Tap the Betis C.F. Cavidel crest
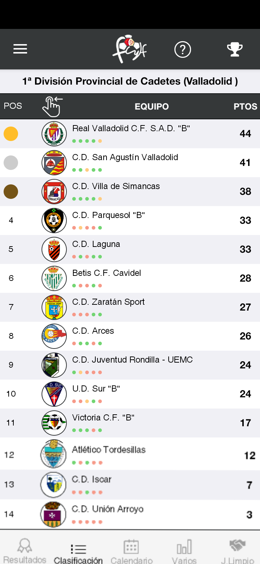 point(54,278)
